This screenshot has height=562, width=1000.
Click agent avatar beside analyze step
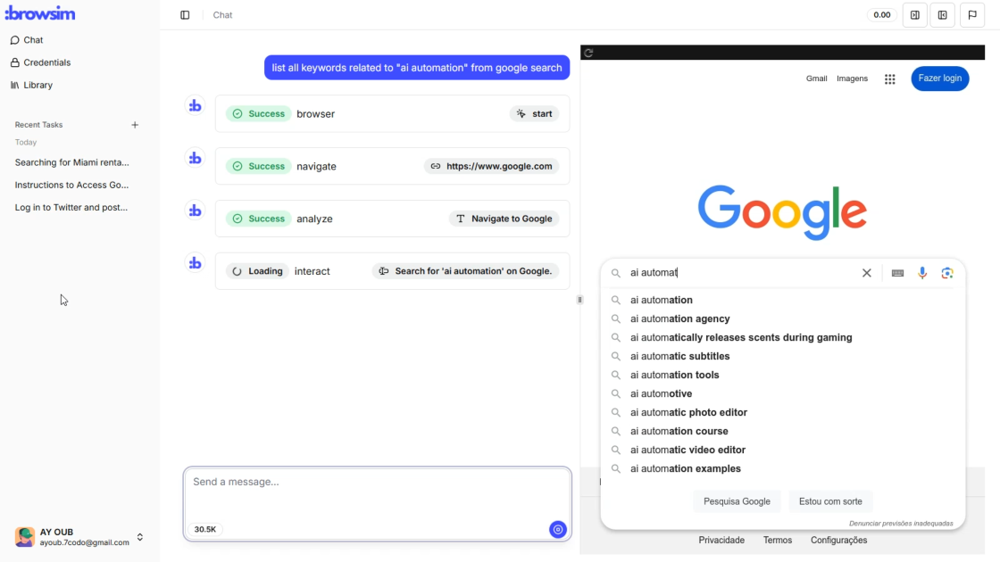coord(196,211)
